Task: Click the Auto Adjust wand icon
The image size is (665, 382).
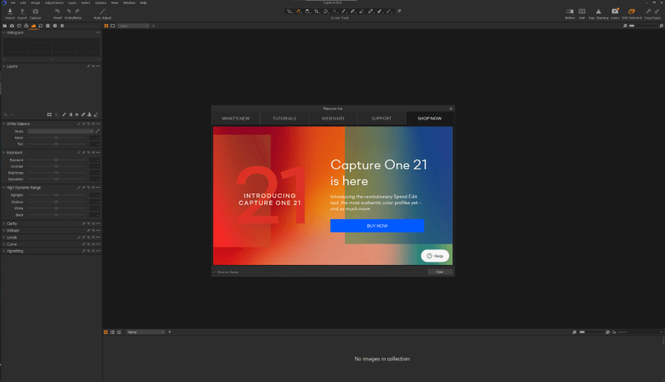Action: [x=102, y=12]
